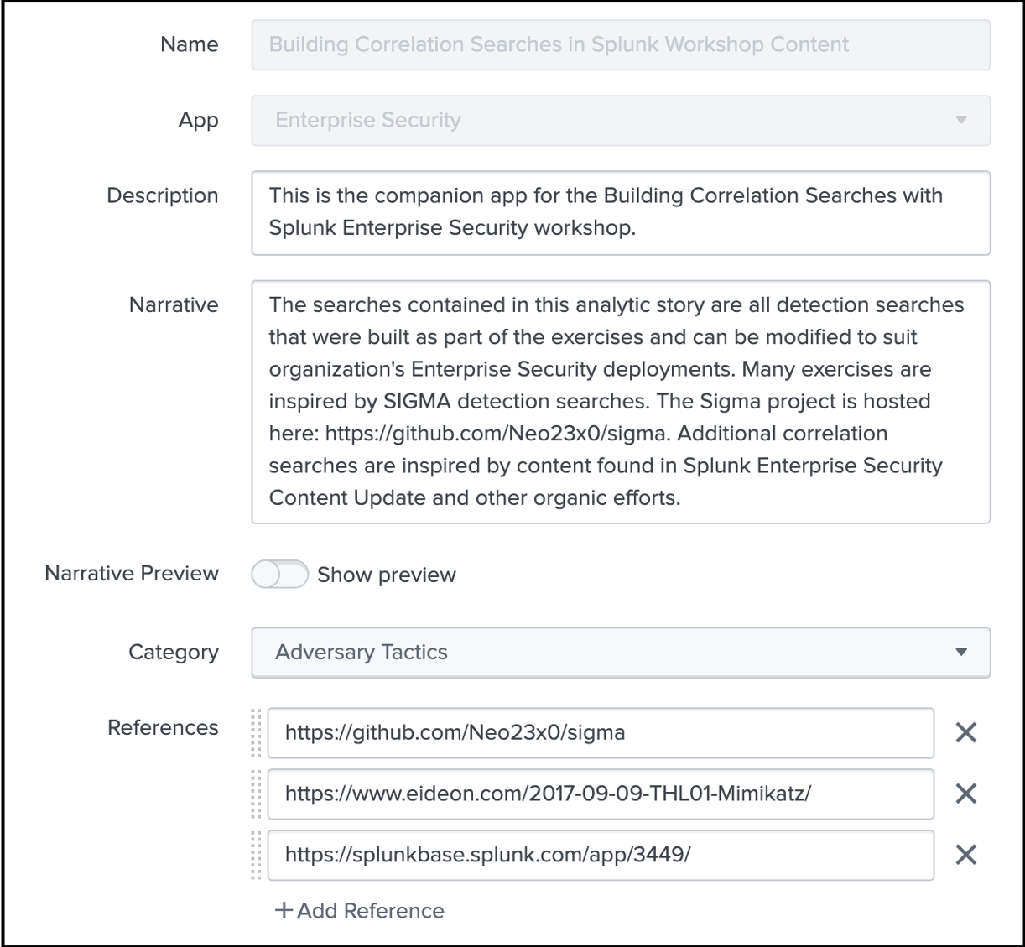1025x947 pixels.
Task: Grab the drag handle of the eideon reference
Action: pyautogui.click(x=257, y=794)
